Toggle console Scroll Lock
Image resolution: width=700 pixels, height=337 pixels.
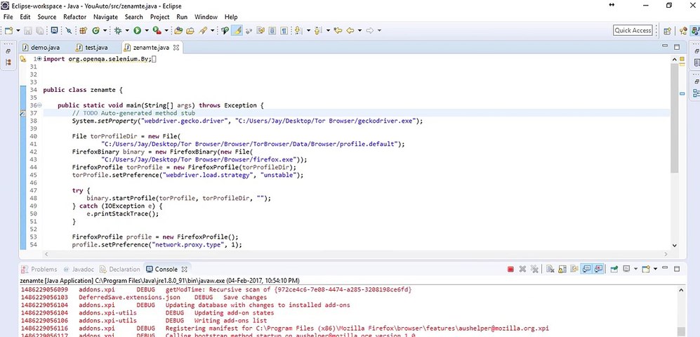click(562, 269)
